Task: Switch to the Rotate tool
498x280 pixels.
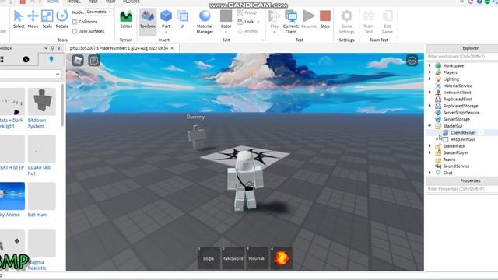Action: [x=62, y=19]
